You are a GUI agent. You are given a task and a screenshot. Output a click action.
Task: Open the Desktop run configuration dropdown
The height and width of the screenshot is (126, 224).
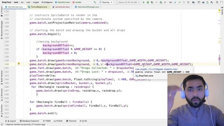pyautogui.click(x=106, y=2)
